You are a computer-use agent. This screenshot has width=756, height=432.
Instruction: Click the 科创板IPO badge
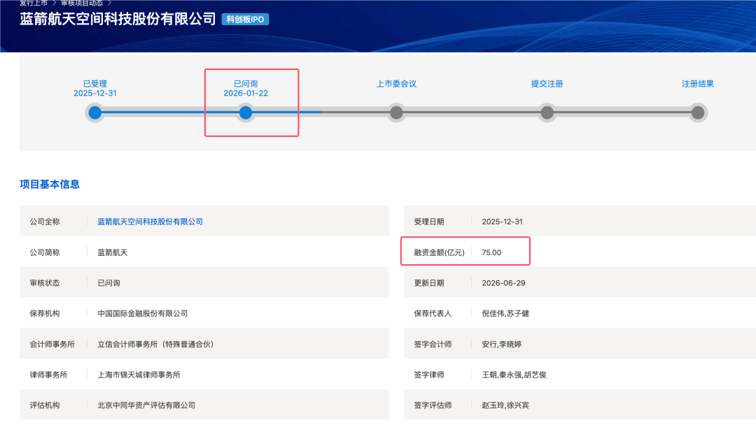(x=245, y=20)
